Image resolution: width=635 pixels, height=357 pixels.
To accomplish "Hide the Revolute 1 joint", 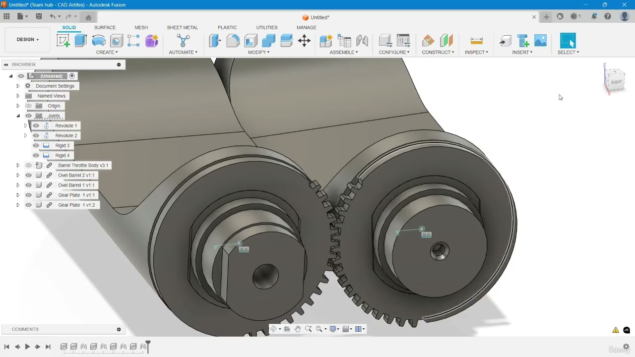I will (36, 125).
